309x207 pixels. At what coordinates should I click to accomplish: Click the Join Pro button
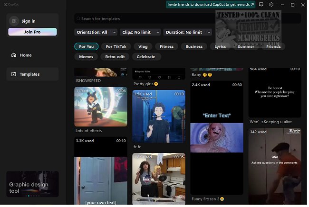[33, 32]
